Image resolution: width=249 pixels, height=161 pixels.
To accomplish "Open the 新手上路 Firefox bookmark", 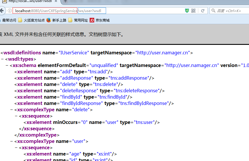I will pyautogui.click(x=56, y=20).
